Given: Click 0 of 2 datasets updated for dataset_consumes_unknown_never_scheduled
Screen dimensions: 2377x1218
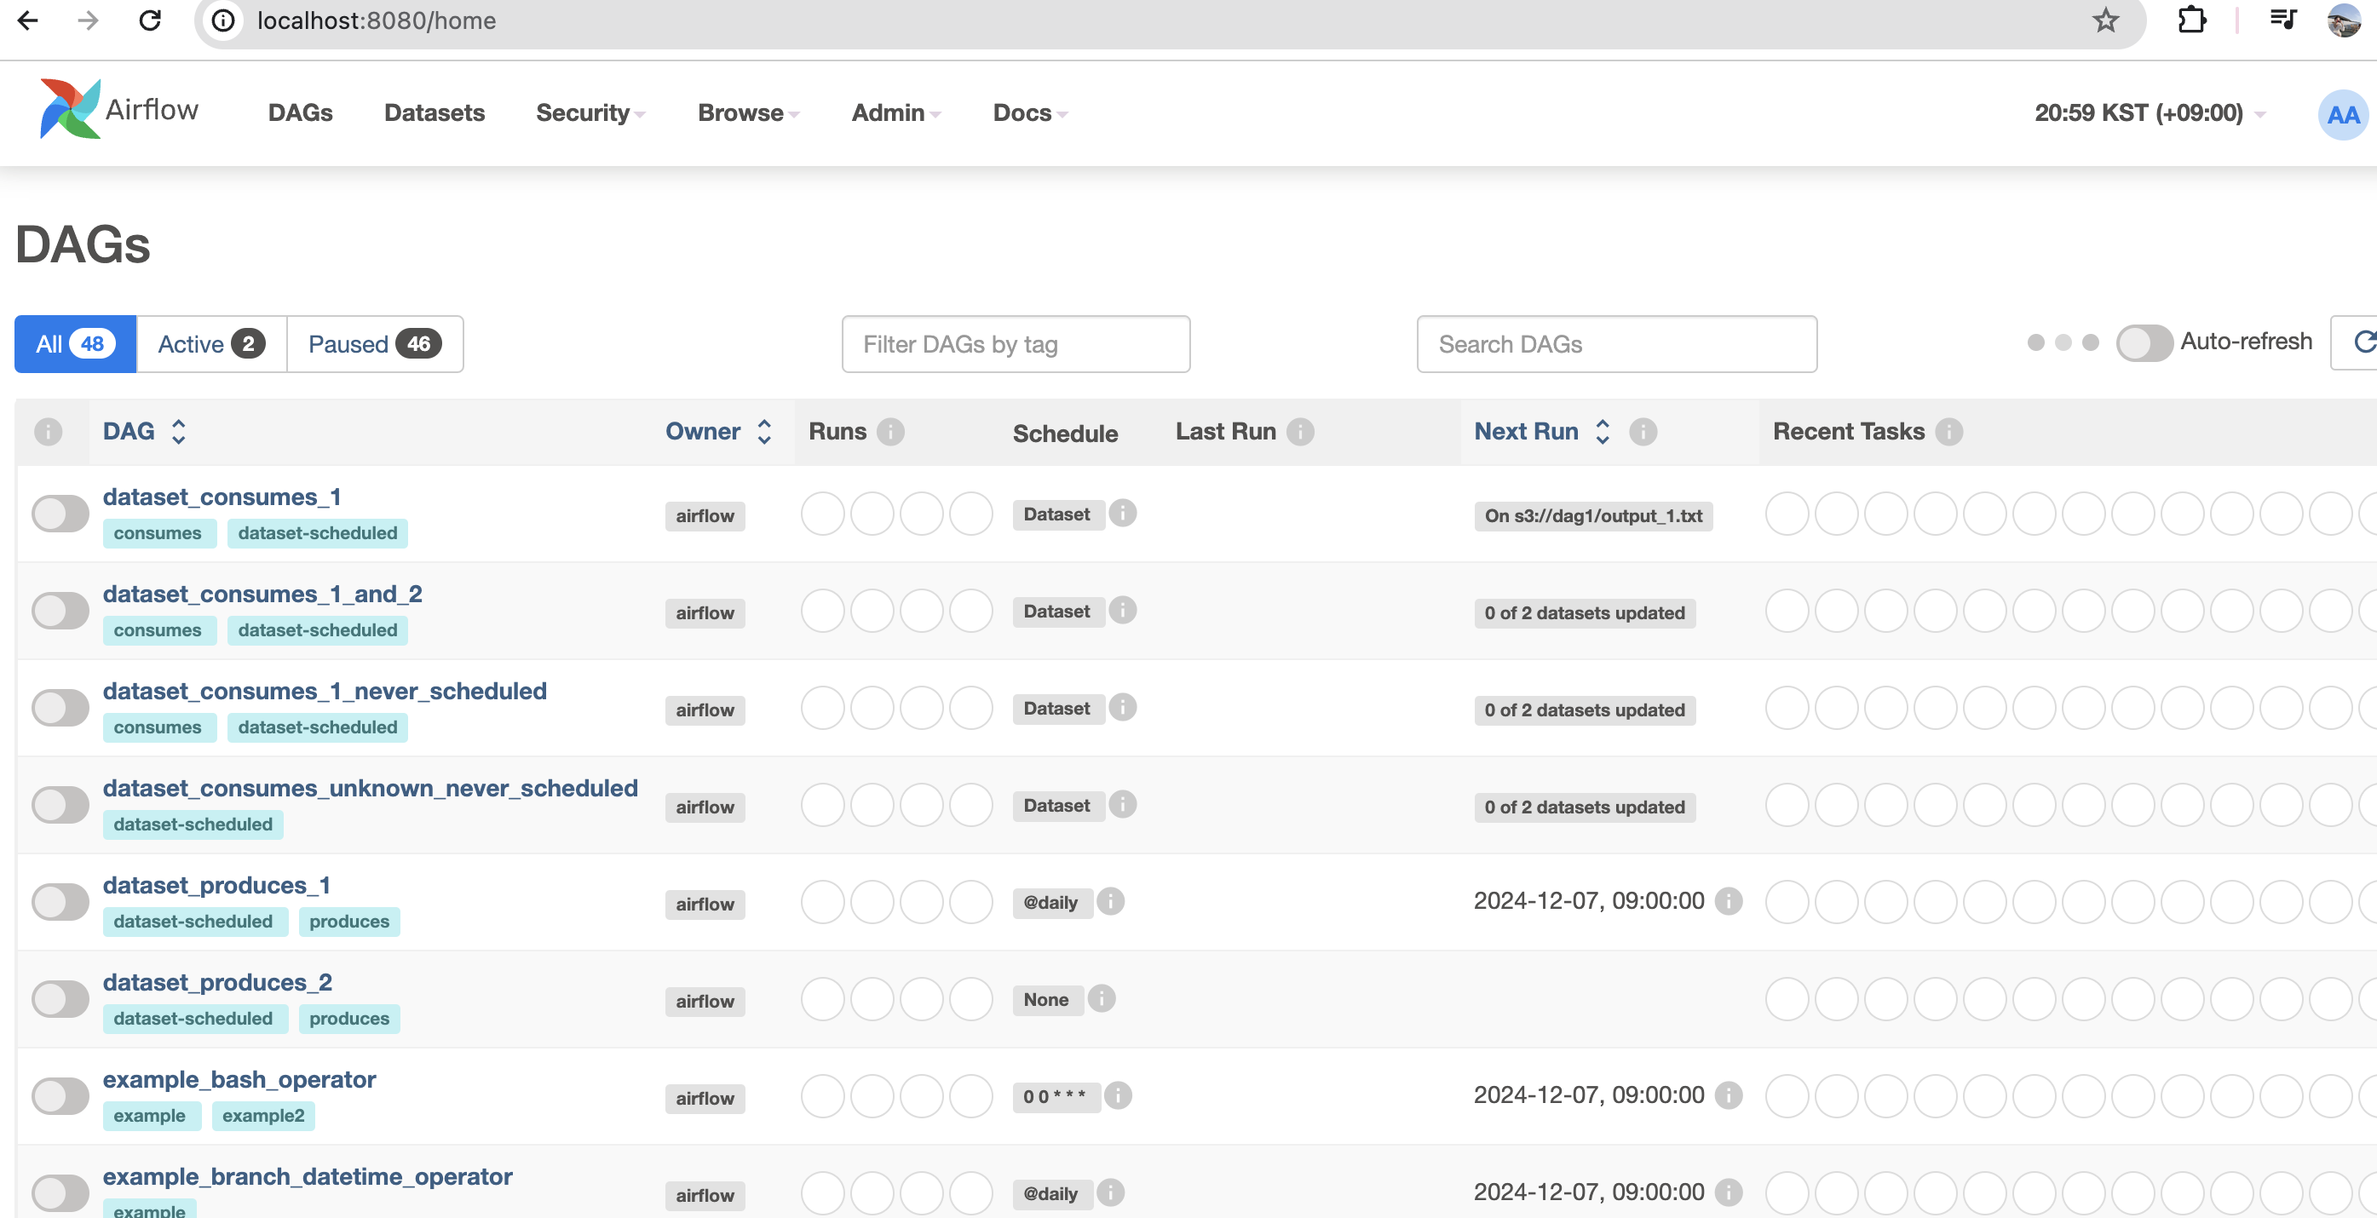Looking at the screenshot, I should click(x=1585, y=807).
